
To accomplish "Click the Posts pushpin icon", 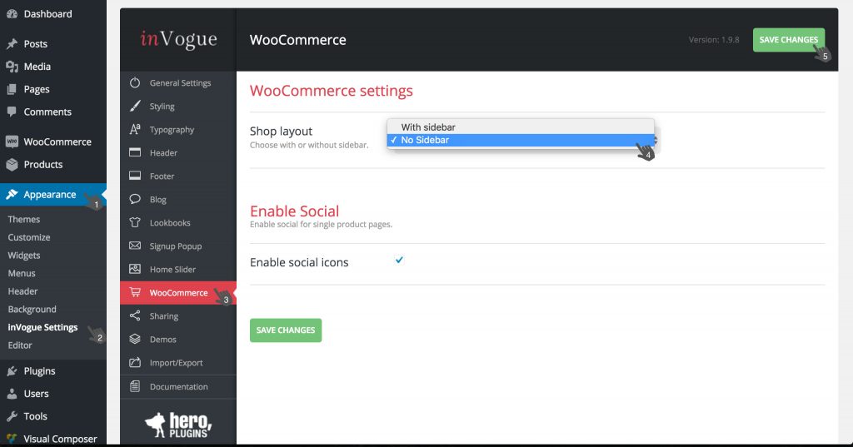I will click(x=12, y=44).
